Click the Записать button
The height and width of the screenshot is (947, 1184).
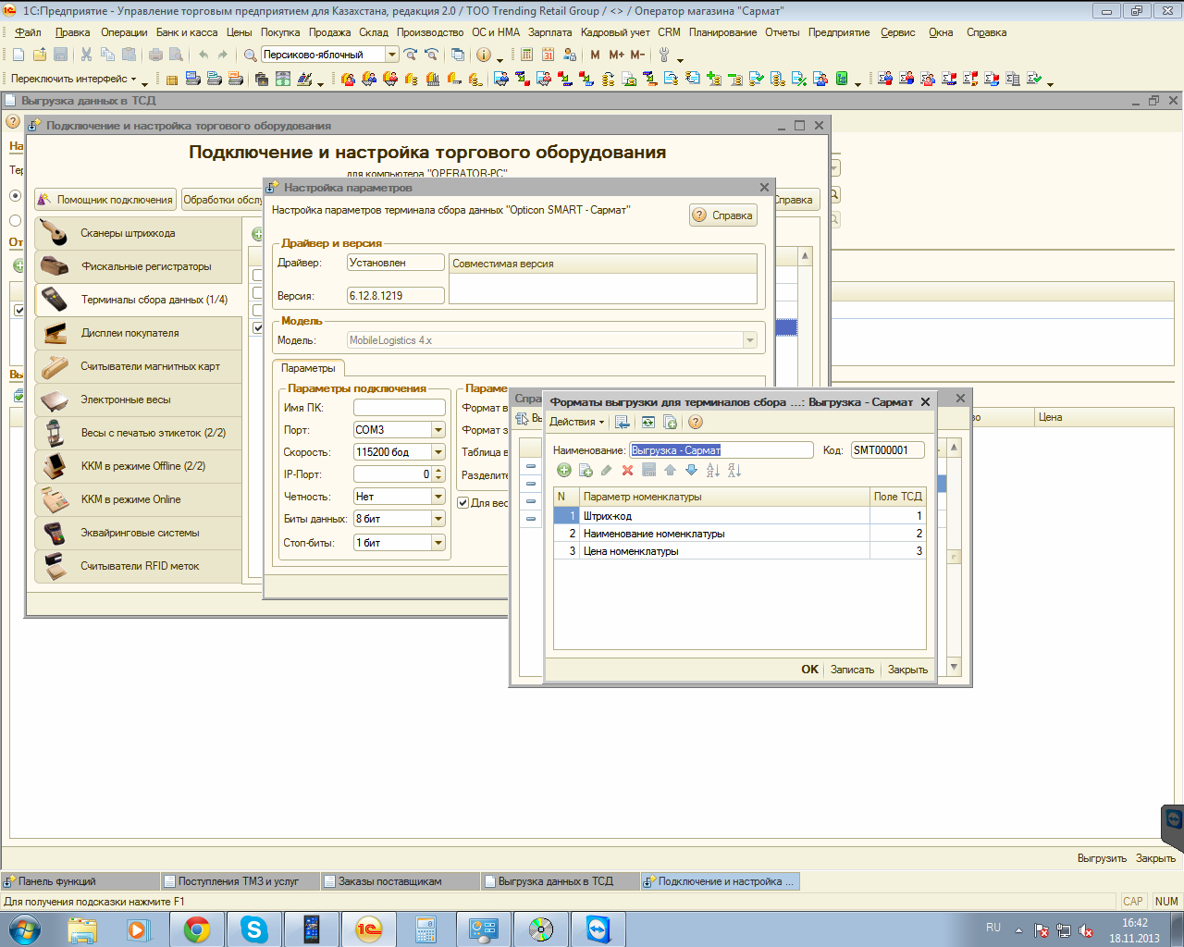[852, 670]
